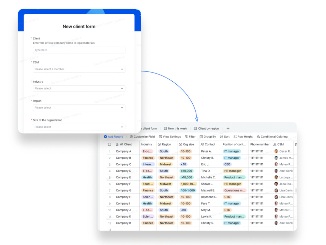Screen dimensions: 326x245
Task: Click >10,000 tag in Company D row
Action: point(186,171)
